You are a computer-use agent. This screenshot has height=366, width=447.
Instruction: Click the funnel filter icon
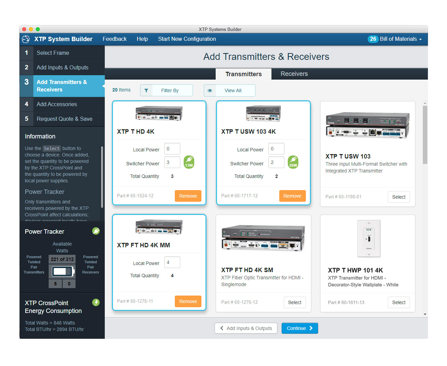click(x=146, y=90)
